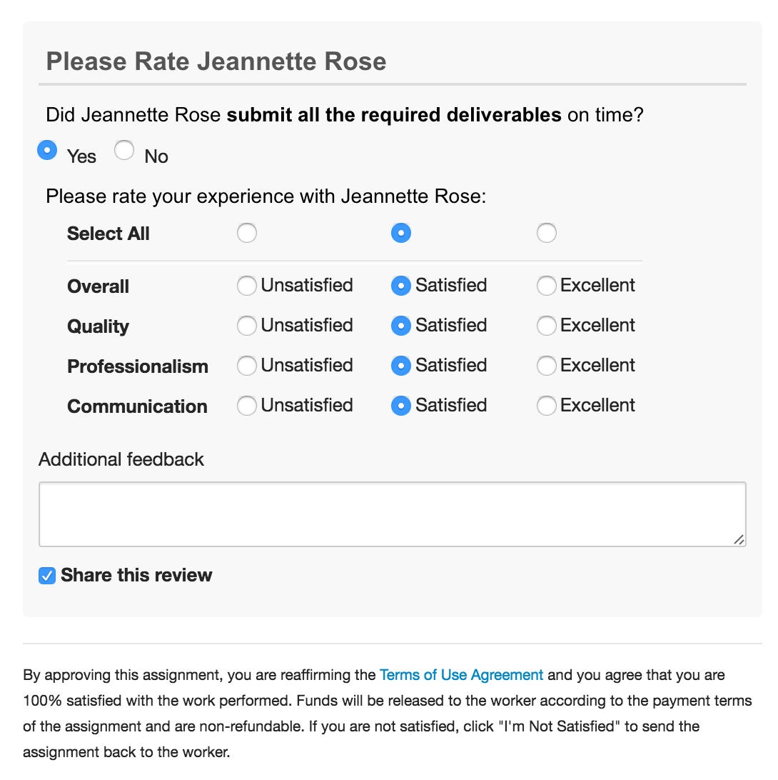Rate Quality as Unsatisfied
Viewport: 778px width, 780px height.
(x=247, y=326)
